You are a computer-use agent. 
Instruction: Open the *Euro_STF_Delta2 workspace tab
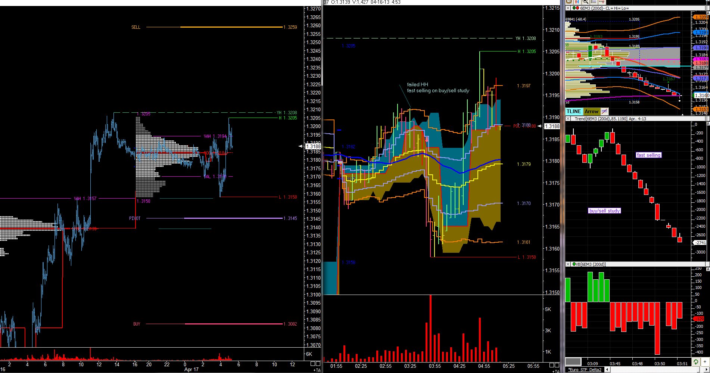585,370
